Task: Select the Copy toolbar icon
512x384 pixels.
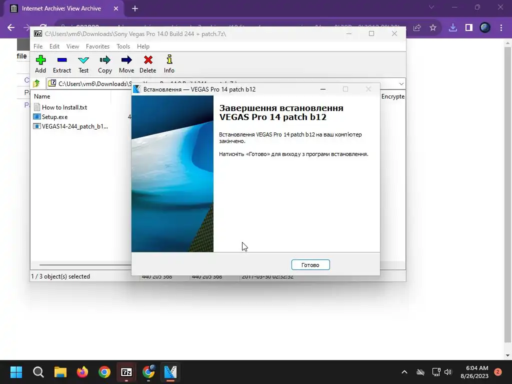Action: (105, 64)
